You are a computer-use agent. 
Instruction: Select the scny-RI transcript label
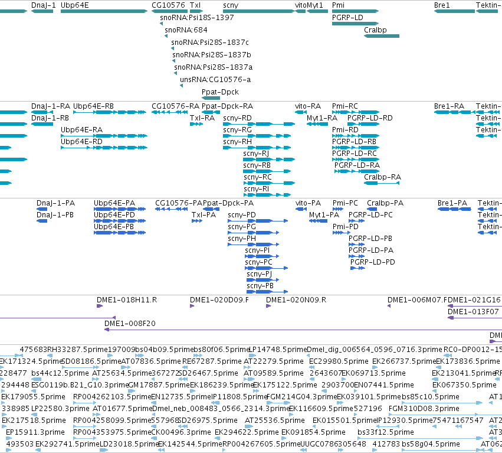coord(256,189)
